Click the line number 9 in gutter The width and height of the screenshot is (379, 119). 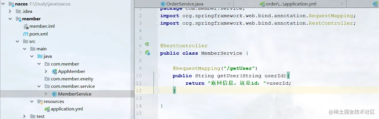pos(140,68)
